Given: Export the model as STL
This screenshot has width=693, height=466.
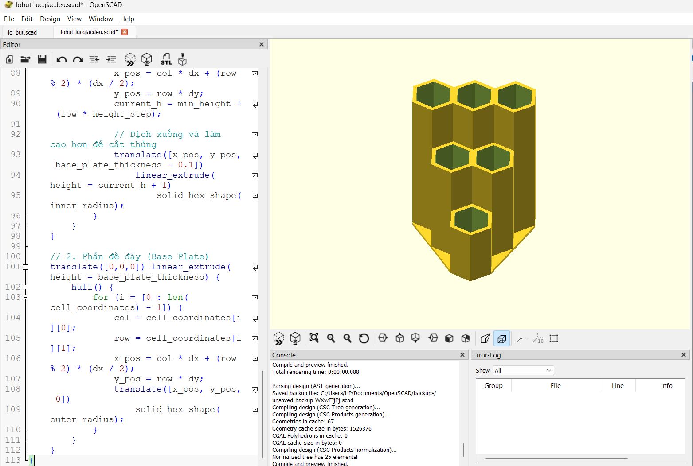Looking at the screenshot, I should (x=166, y=59).
